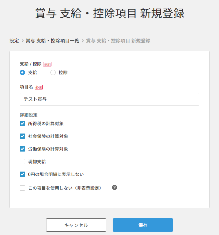Select the 控除 radio button
Screen dimensions: 219x235
[x=53, y=72]
